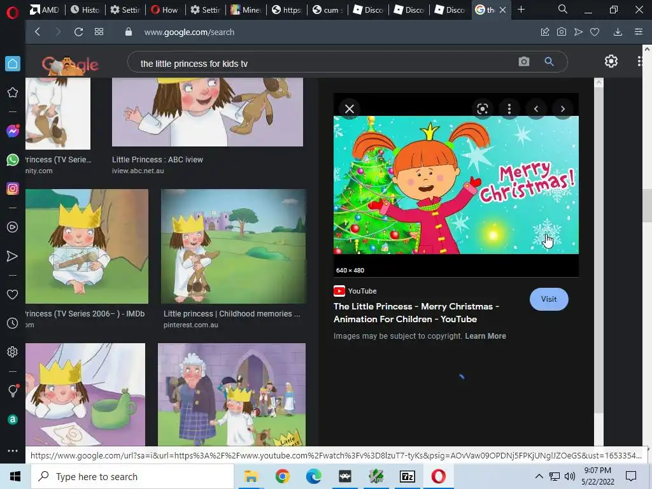Show the next image result
The width and height of the screenshot is (652, 489).
tap(563, 109)
